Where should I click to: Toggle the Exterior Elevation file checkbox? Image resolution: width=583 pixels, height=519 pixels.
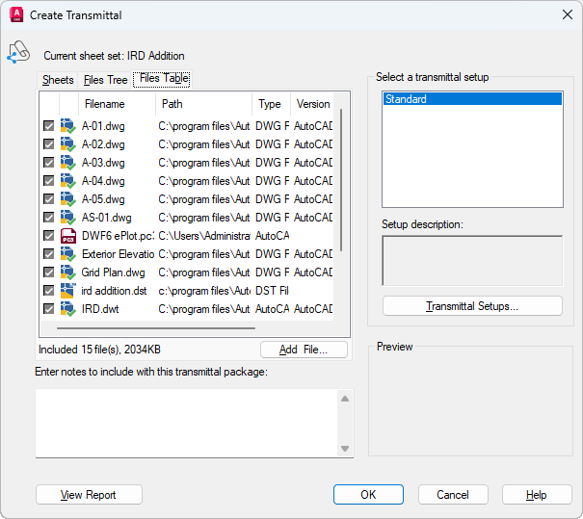[x=49, y=254]
